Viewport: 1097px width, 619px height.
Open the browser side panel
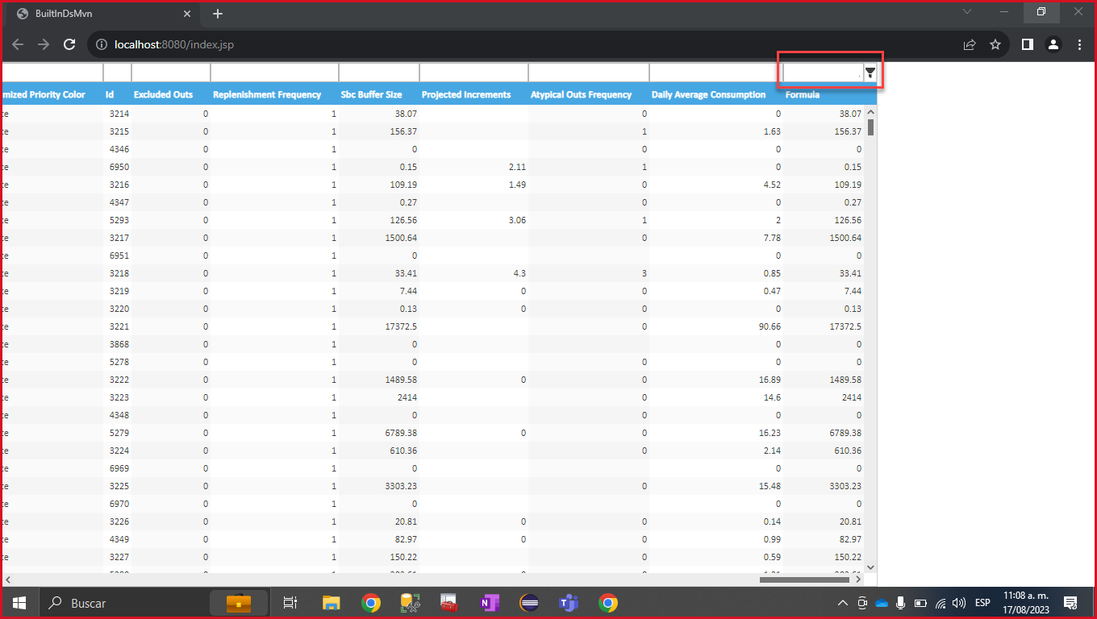coord(1027,45)
